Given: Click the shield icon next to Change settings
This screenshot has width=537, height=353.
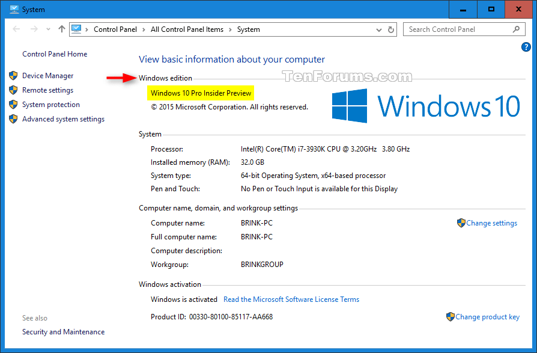Looking at the screenshot, I should [x=461, y=223].
